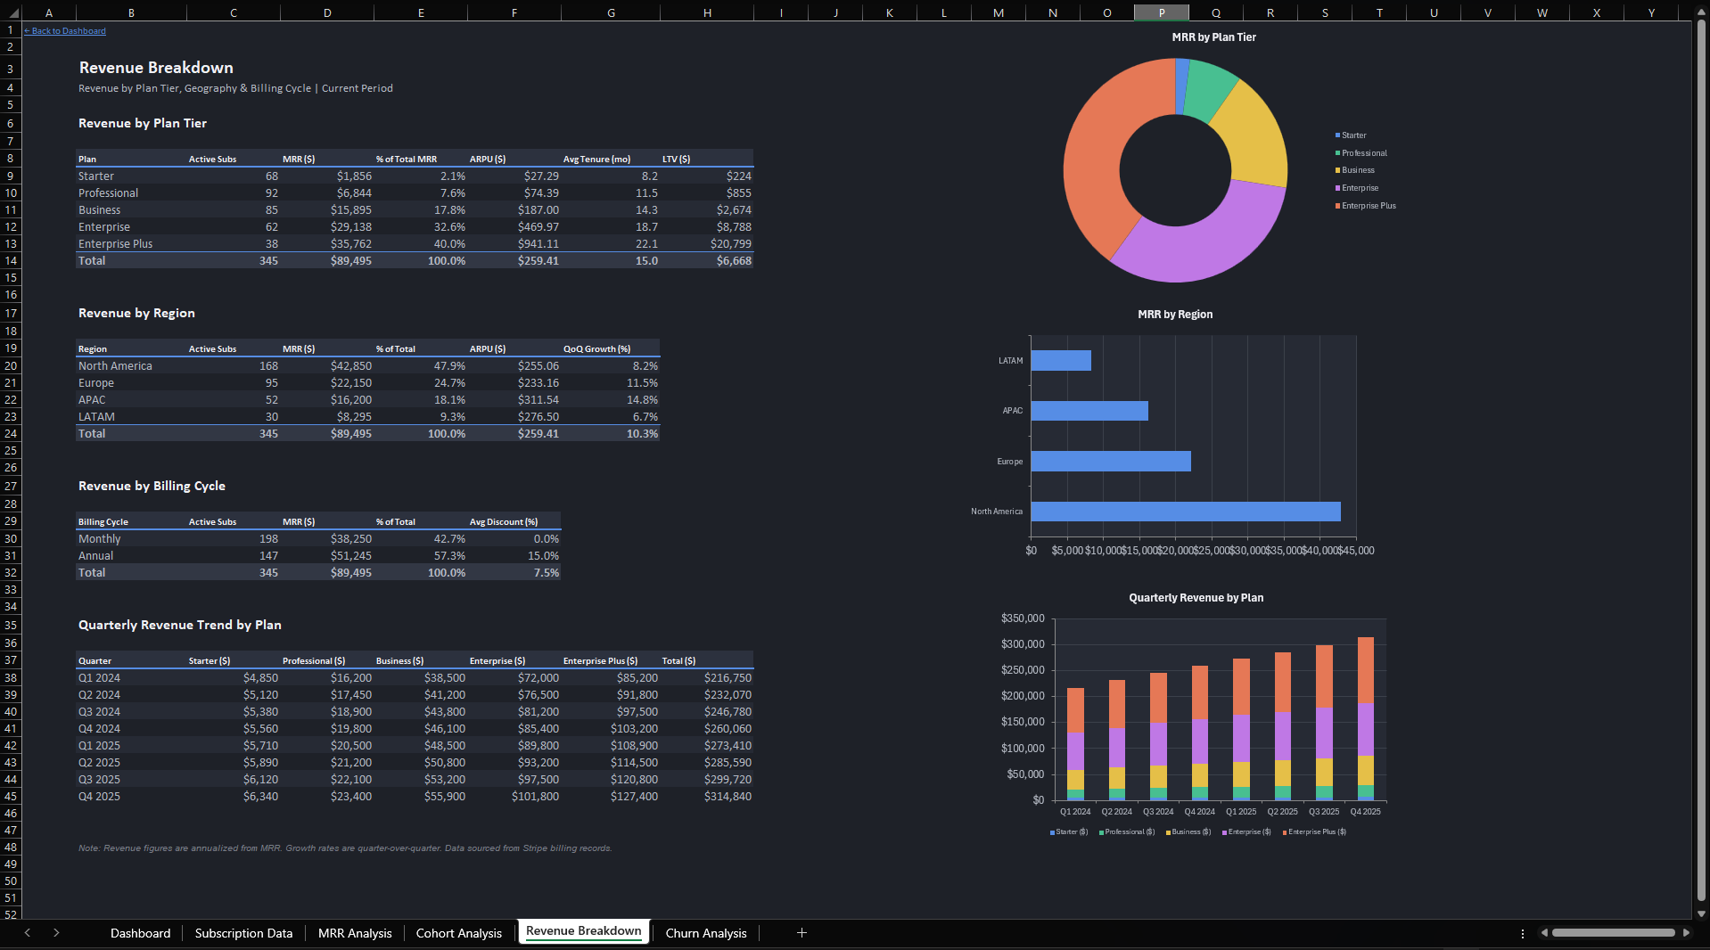The width and height of the screenshot is (1710, 950).
Task: Follow the Back to Dashboard link
Action: 69,31
